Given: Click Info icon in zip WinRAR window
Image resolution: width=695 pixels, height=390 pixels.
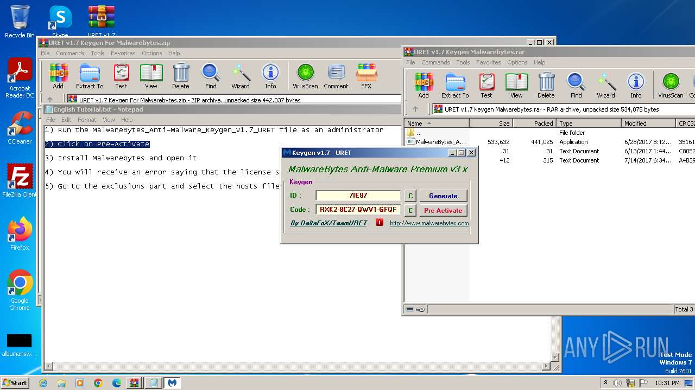Looking at the screenshot, I should coord(270,76).
